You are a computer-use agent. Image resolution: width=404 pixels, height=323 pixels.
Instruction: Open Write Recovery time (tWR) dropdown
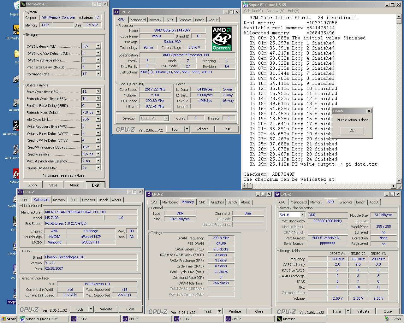[98, 126]
